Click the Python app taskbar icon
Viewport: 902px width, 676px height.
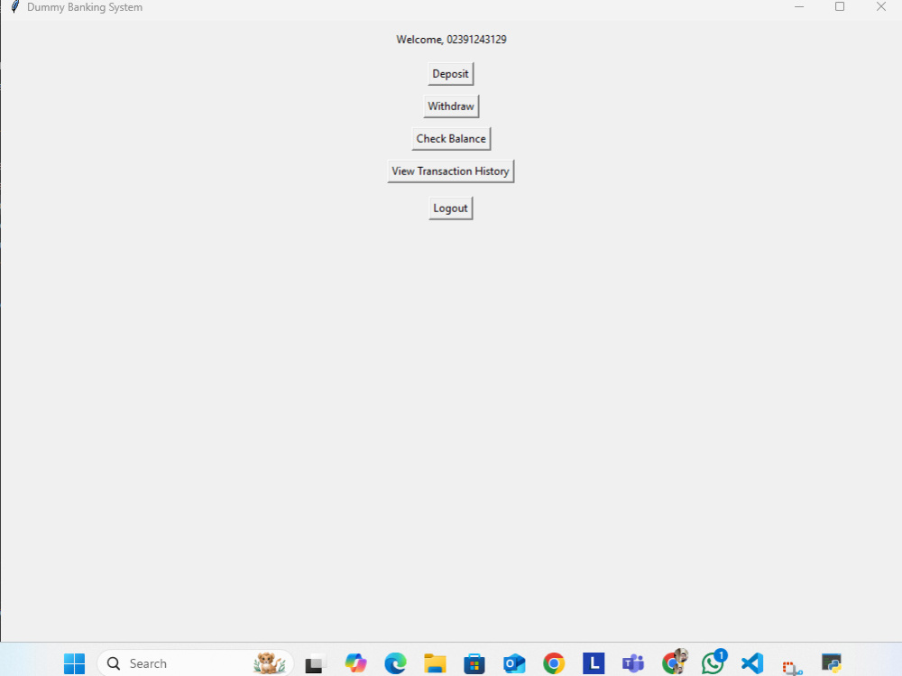click(832, 663)
